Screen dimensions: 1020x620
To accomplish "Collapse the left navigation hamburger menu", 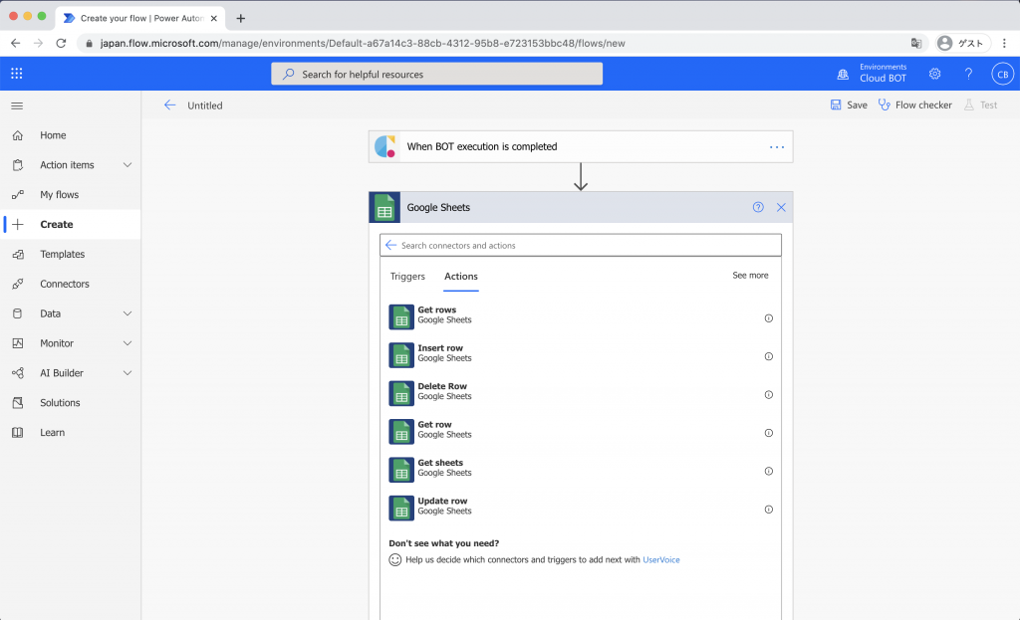I will click(x=17, y=105).
